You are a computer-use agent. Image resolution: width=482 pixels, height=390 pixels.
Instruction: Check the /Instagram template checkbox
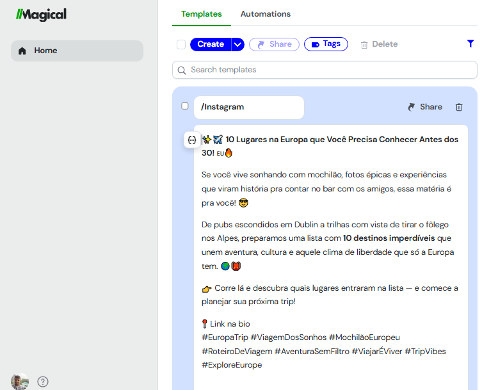pos(185,106)
